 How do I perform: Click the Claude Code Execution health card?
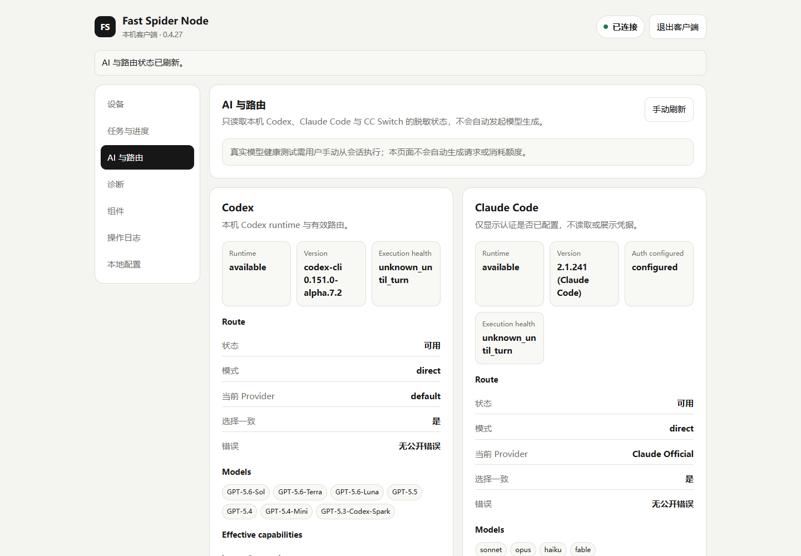pos(510,338)
